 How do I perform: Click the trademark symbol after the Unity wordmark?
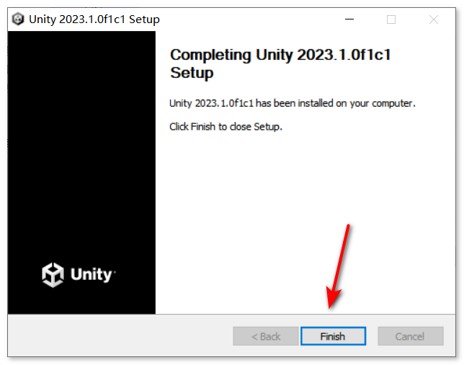[115, 271]
